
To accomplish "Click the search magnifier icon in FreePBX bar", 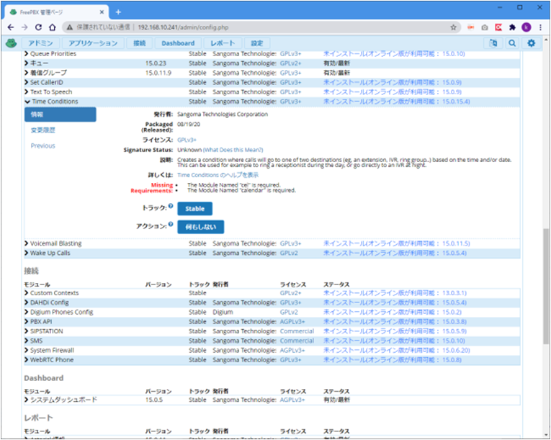I will 512,43.
